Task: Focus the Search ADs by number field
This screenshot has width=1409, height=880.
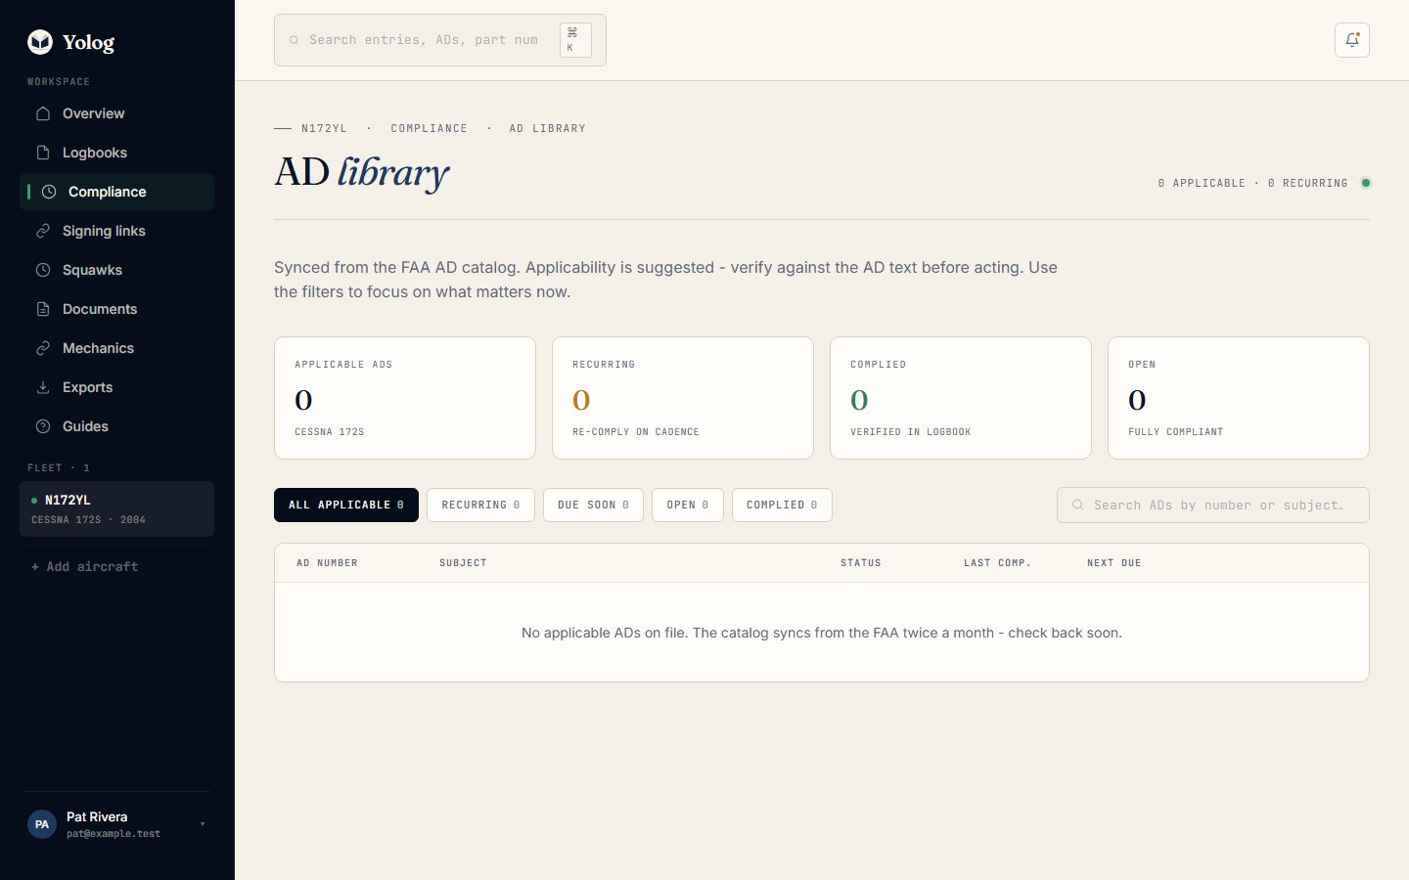Action: [x=1213, y=505]
